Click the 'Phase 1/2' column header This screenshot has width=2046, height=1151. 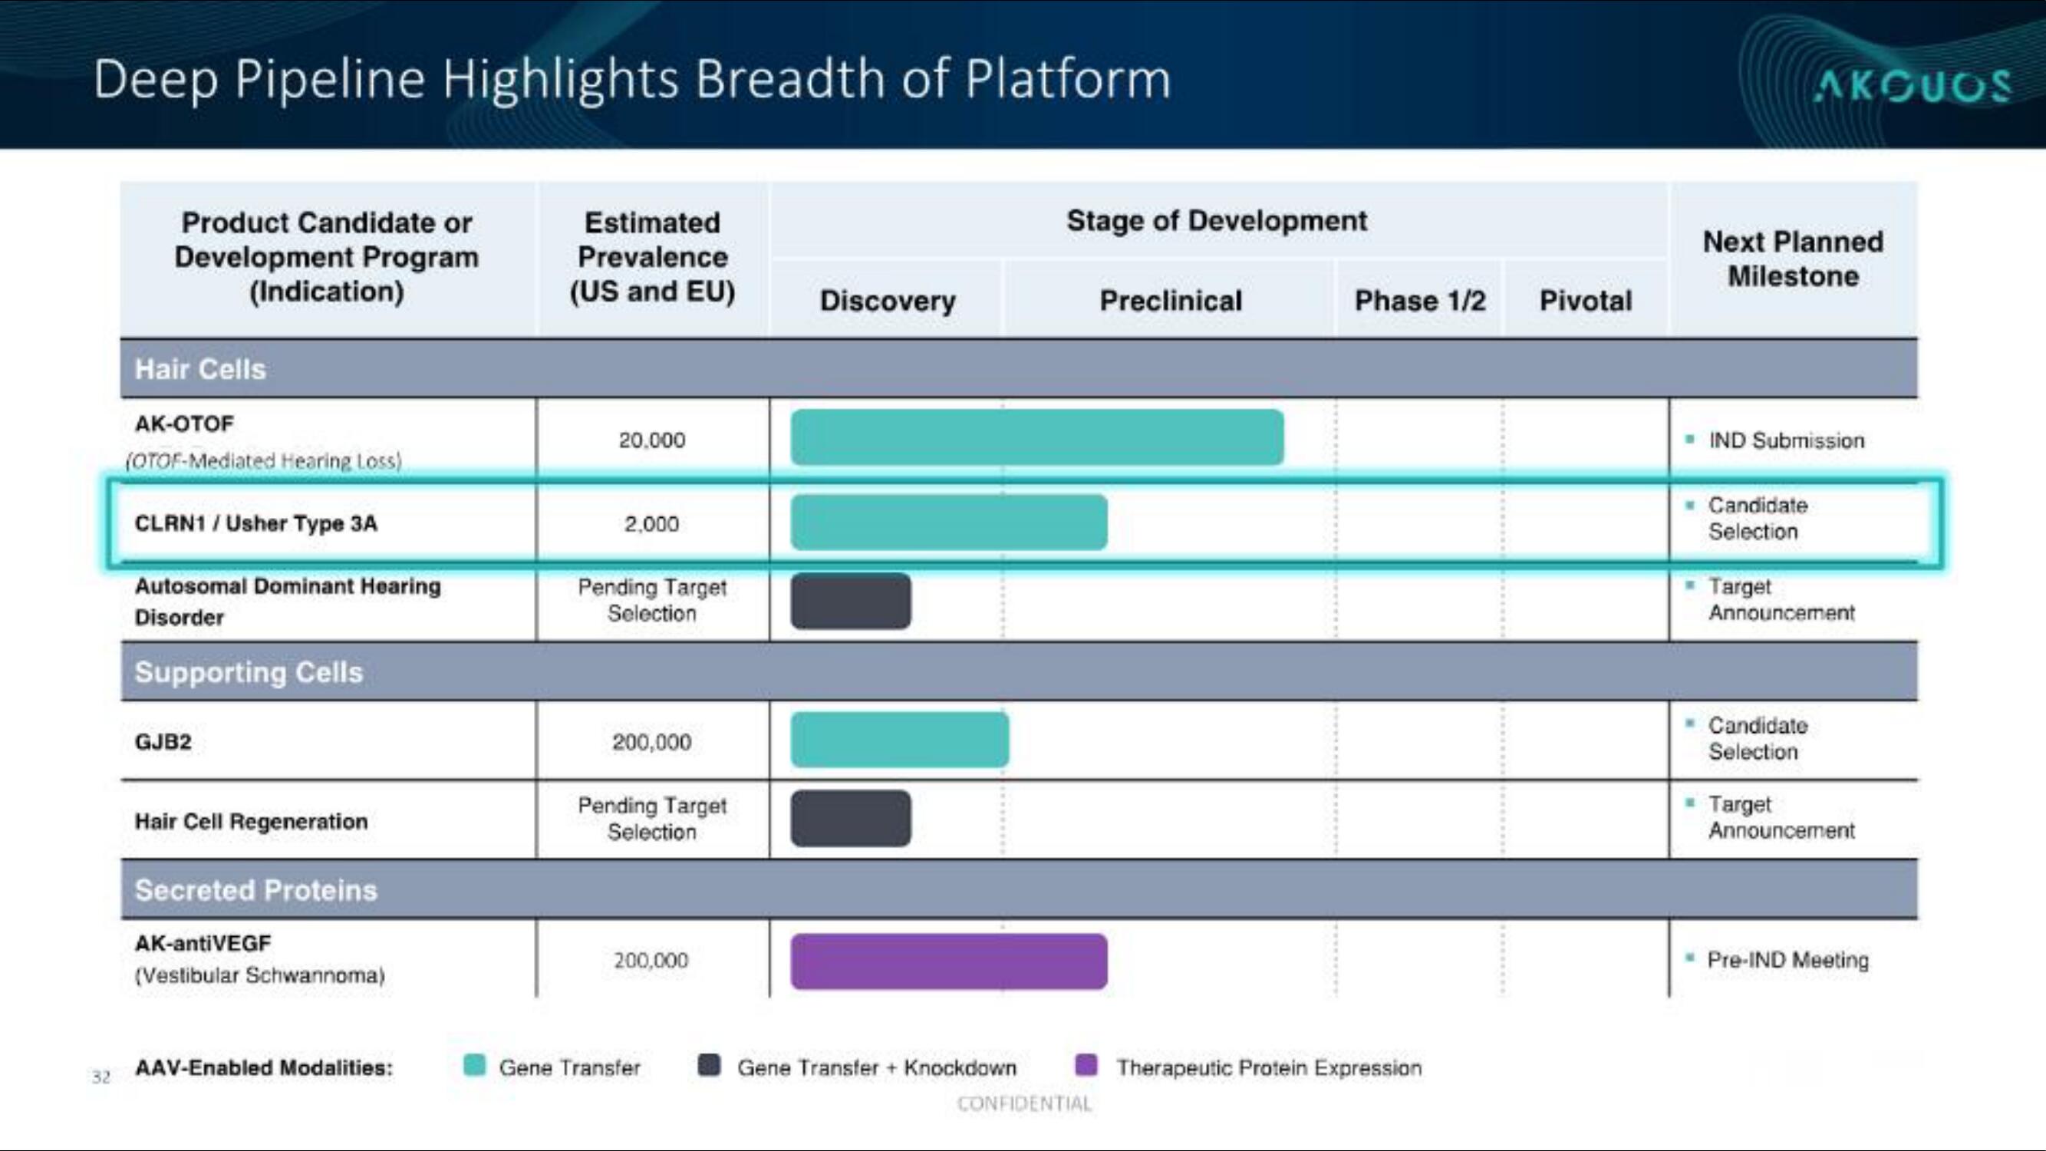coord(1419,300)
